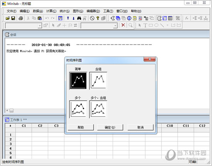
Task: Select the 简单 time series thumbnail
Action: [x=78, y=81]
